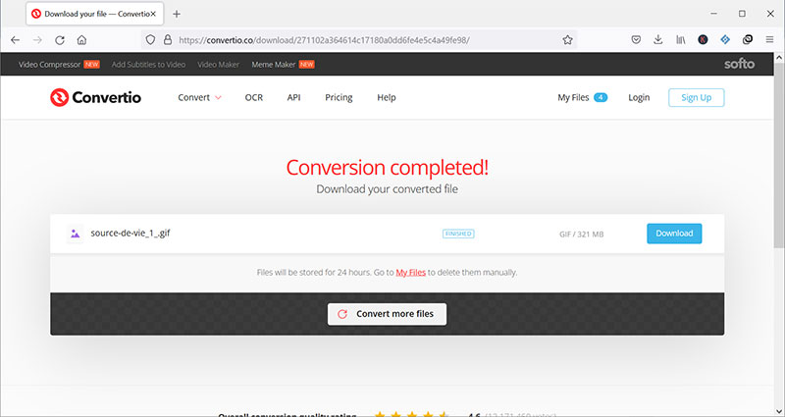
Task: Expand the Convert dropdown menu
Action: click(199, 98)
